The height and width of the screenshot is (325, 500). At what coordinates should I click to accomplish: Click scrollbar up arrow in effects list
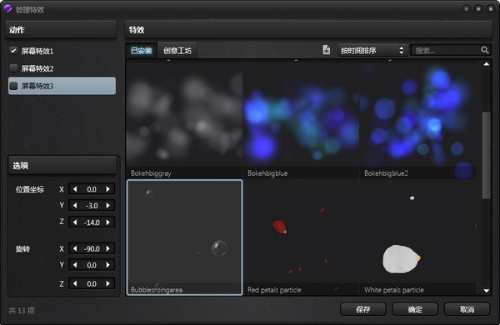pyautogui.click(x=487, y=64)
